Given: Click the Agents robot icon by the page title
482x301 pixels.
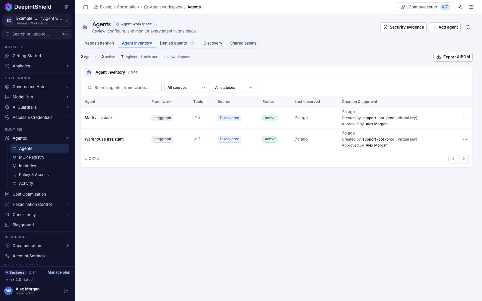Looking at the screenshot, I should [x=85, y=27].
